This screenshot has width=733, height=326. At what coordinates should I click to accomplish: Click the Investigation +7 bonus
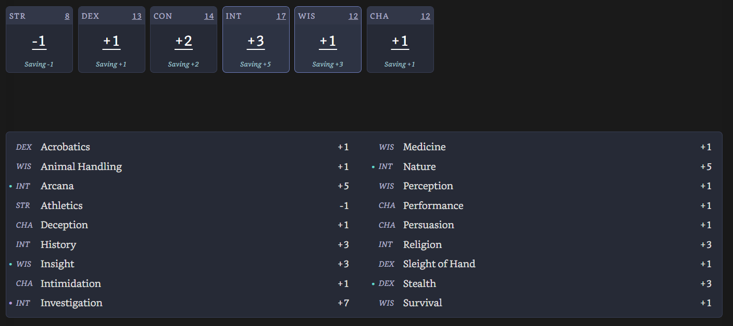point(343,303)
